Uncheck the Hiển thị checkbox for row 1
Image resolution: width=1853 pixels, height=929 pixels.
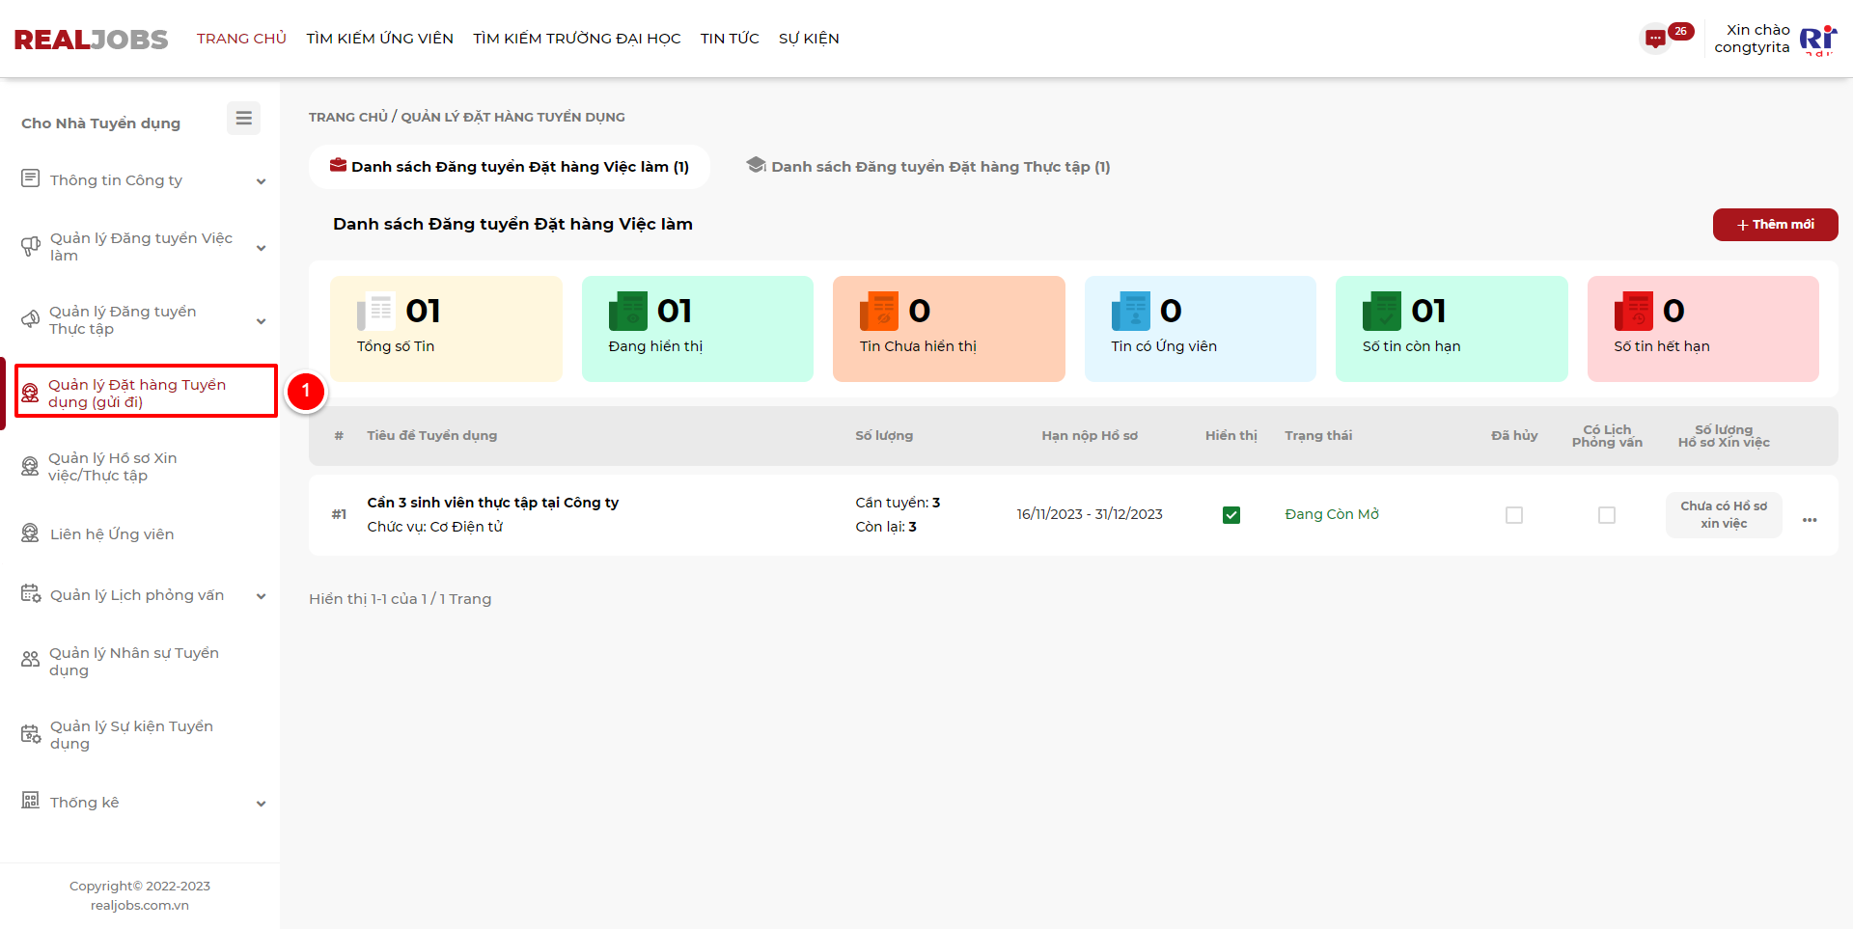click(1231, 515)
